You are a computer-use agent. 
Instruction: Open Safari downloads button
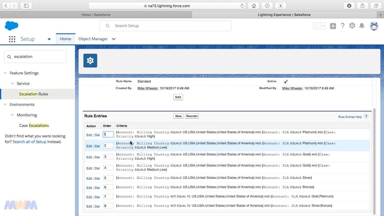(349, 6)
